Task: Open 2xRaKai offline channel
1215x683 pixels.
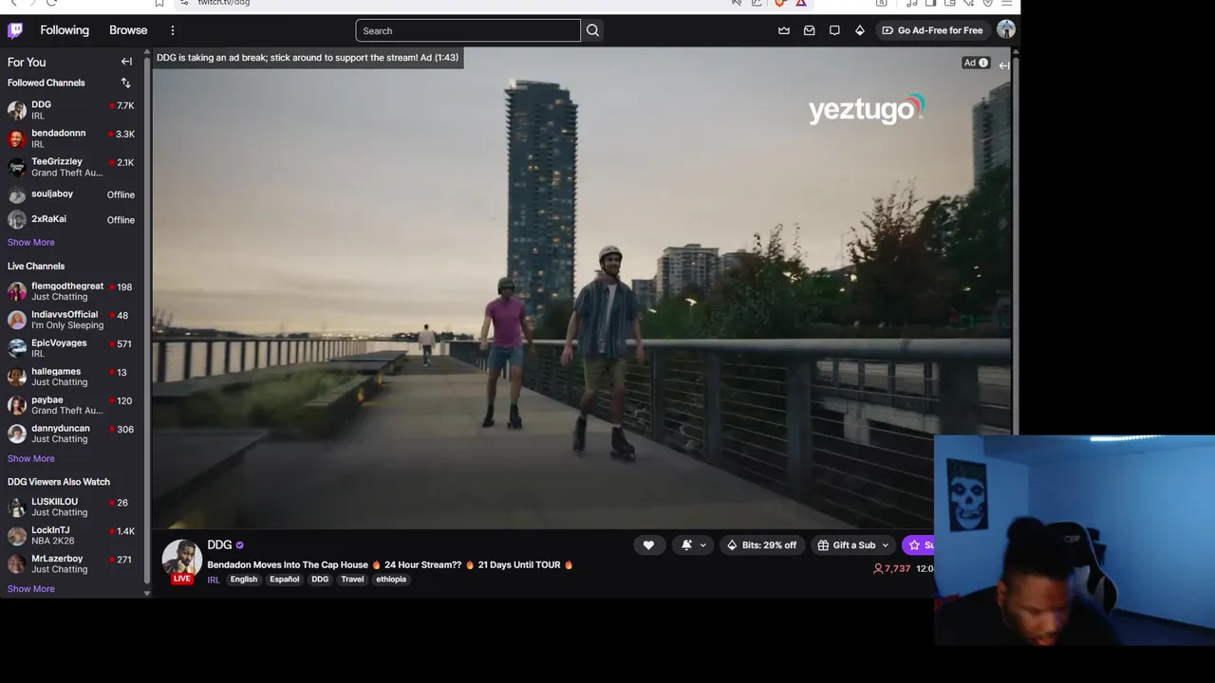Action: (71, 219)
